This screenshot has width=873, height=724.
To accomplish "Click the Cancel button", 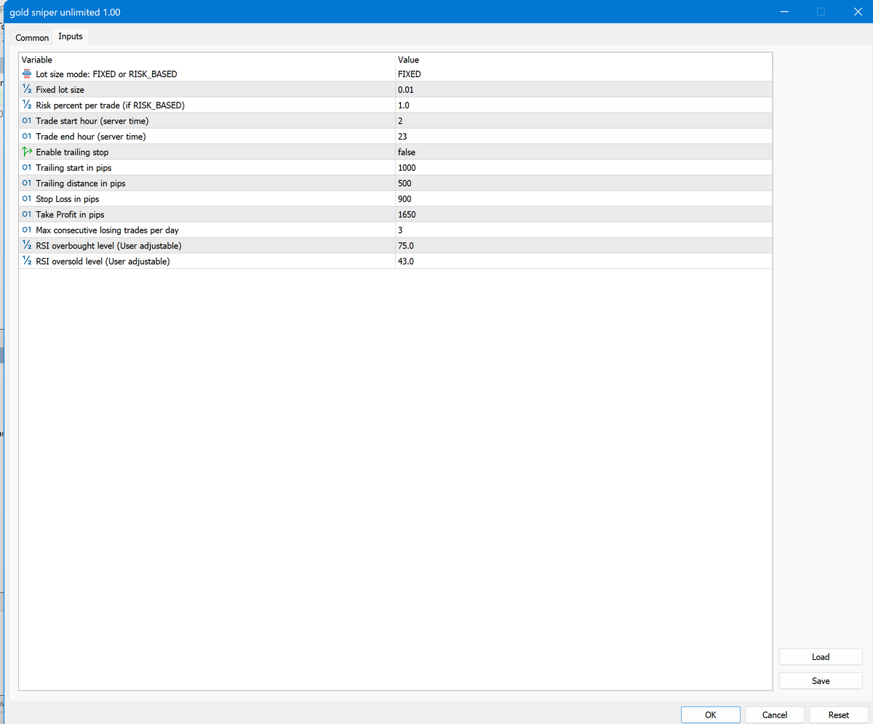I will (774, 715).
